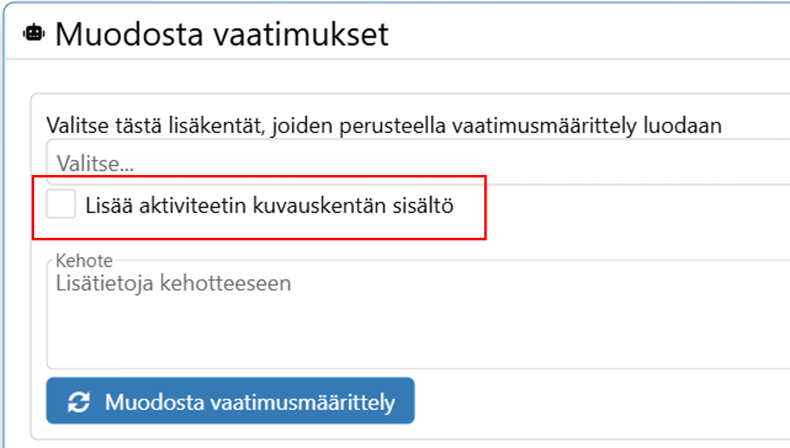Click the word sisältö in the checkbox label
Screen dimensions: 790x448
click(x=423, y=205)
